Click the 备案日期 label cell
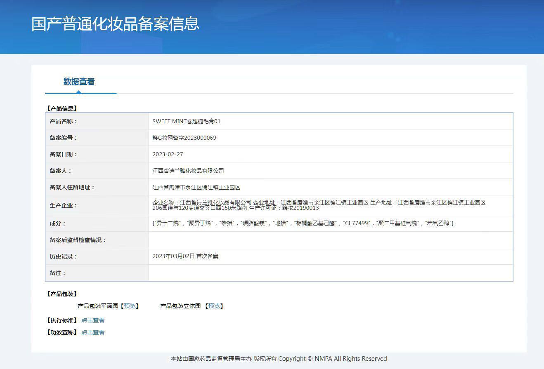This screenshot has width=544, height=369. [97, 154]
